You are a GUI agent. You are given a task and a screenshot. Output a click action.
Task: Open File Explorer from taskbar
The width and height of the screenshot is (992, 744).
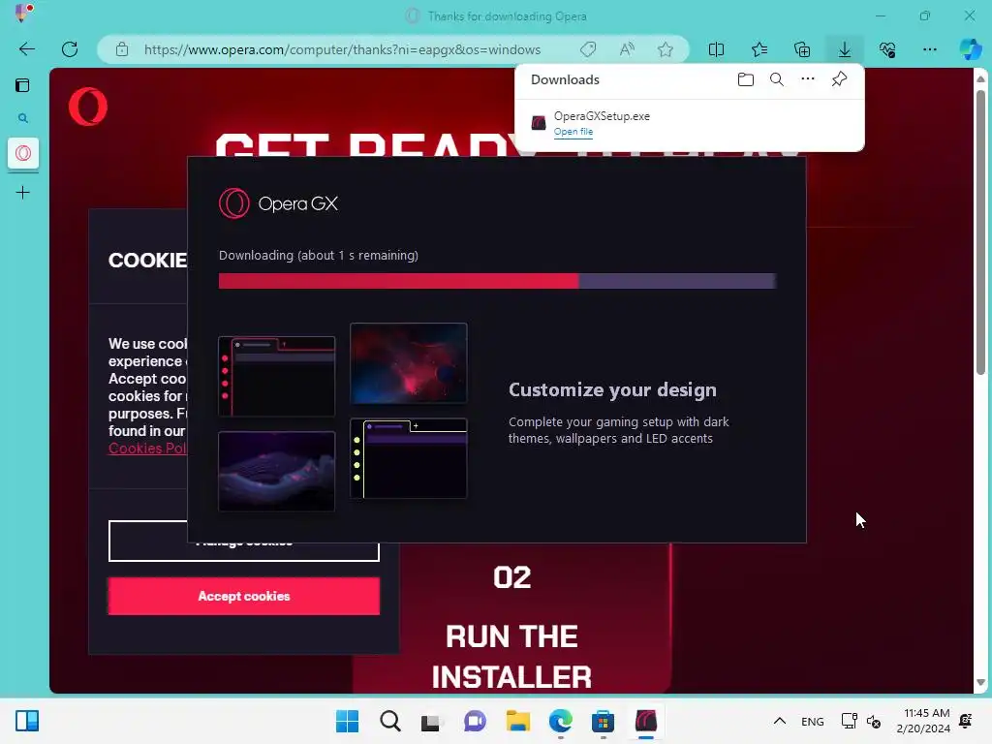[517, 721]
